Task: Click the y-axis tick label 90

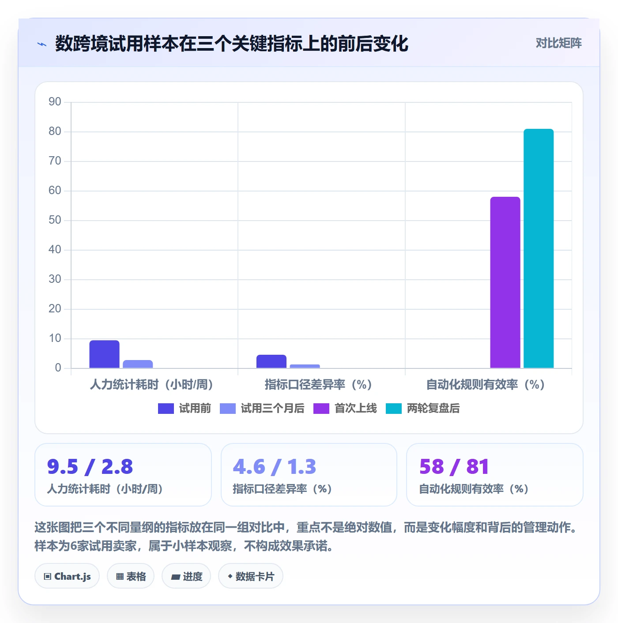Action: pyautogui.click(x=55, y=102)
